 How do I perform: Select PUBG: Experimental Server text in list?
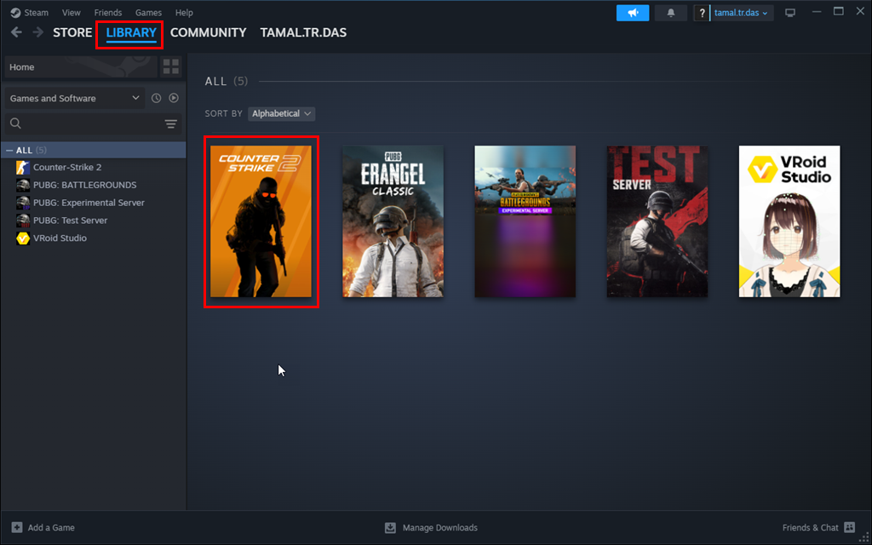click(x=89, y=203)
